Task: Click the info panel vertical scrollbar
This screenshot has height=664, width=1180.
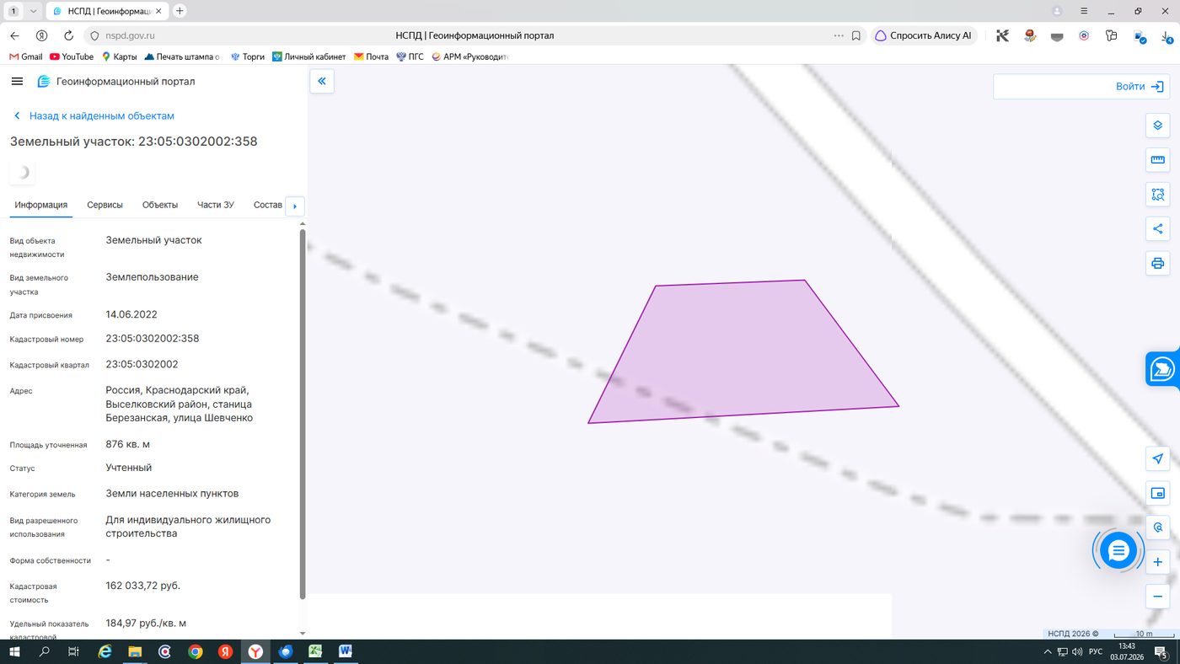Action: coord(303,413)
